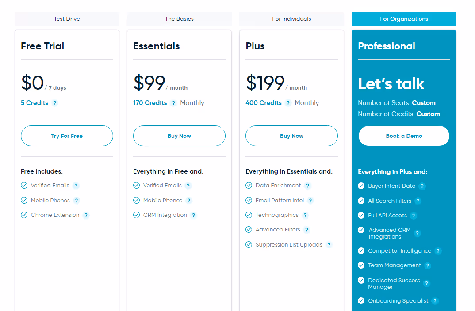Click the Data Enrichment question mark icon
Viewport: 475px width, 311px height.
(307, 186)
